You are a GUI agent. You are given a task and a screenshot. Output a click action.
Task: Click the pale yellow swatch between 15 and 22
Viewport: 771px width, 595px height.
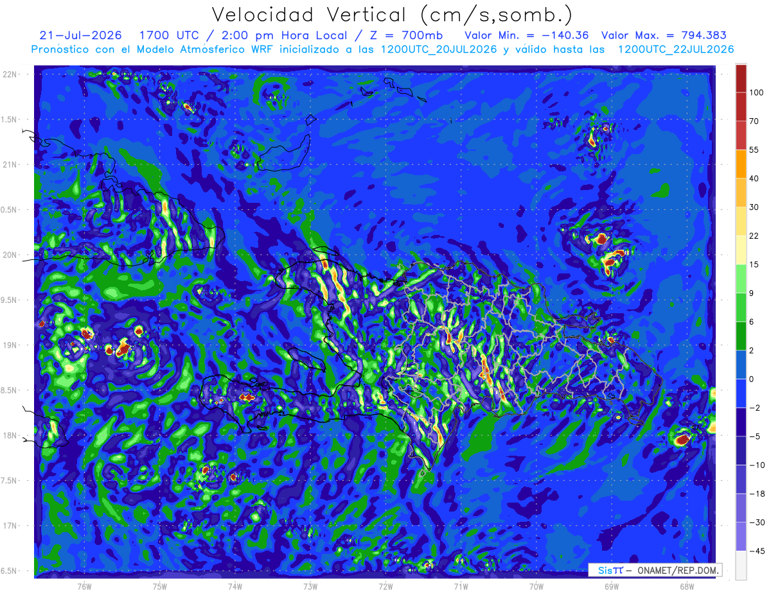click(x=741, y=250)
